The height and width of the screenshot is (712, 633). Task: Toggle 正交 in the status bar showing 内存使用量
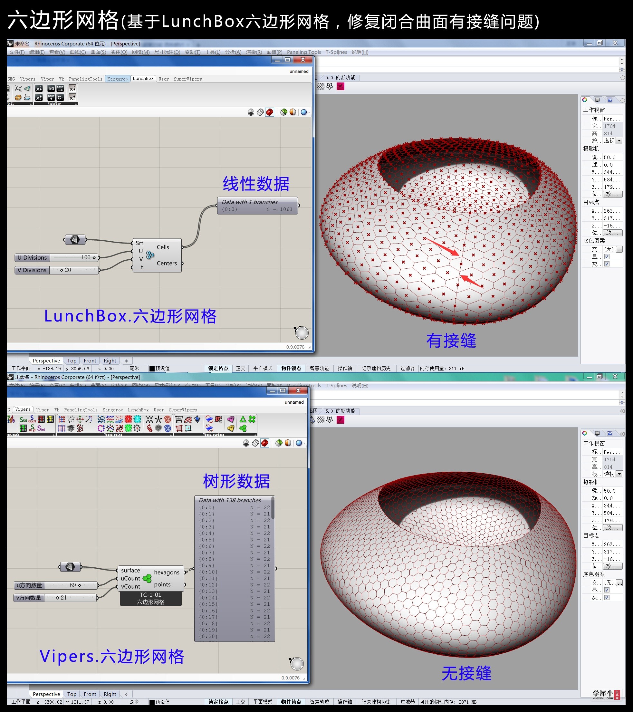pos(241,369)
